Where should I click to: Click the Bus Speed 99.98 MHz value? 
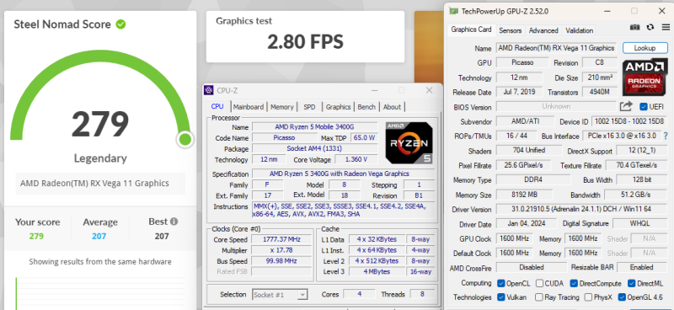(x=281, y=261)
